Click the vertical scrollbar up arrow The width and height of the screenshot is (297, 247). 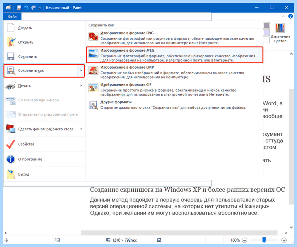[291, 54]
